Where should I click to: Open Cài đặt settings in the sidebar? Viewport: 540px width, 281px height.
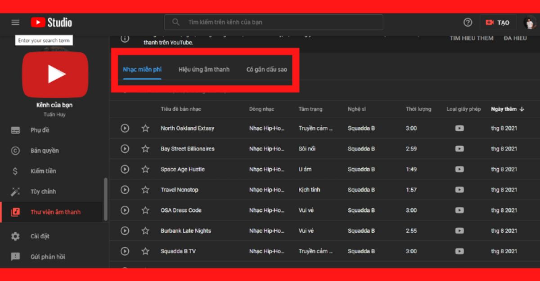click(x=52, y=236)
